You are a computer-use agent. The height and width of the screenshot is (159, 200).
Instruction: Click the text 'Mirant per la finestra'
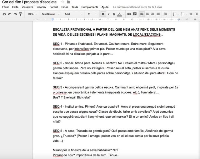68,150
